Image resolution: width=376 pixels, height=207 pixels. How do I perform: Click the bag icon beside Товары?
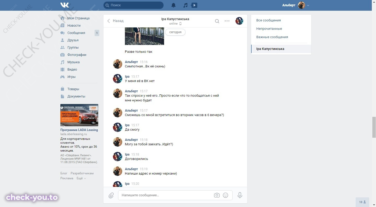62,89
